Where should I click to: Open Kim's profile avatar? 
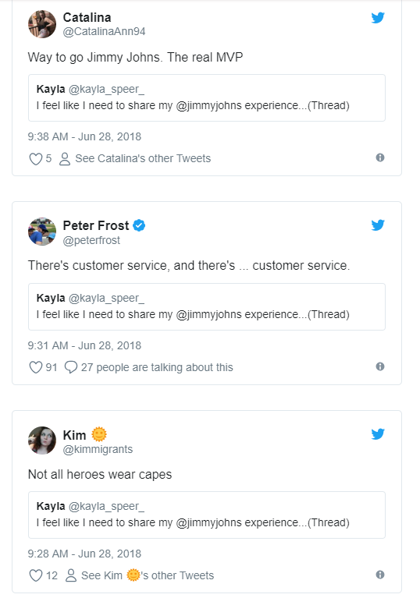(42, 440)
